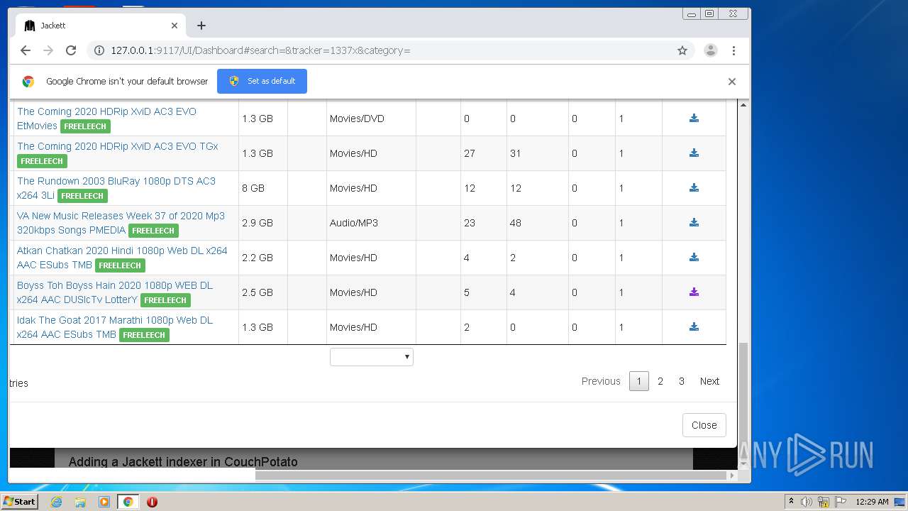Viewport: 908px width, 511px height.
Task: Click FREELEECH badge on Idak The Goat row
Action: pos(144,335)
